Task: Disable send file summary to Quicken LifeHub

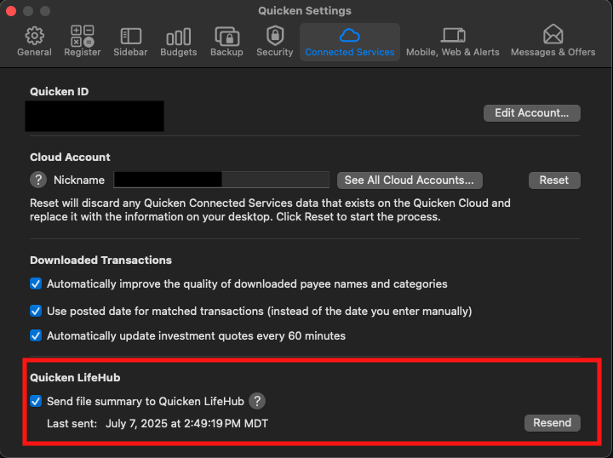Action: click(x=36, y=401)
